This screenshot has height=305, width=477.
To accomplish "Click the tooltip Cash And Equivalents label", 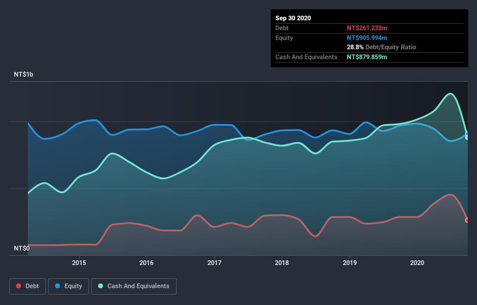I will click(306, 57).
